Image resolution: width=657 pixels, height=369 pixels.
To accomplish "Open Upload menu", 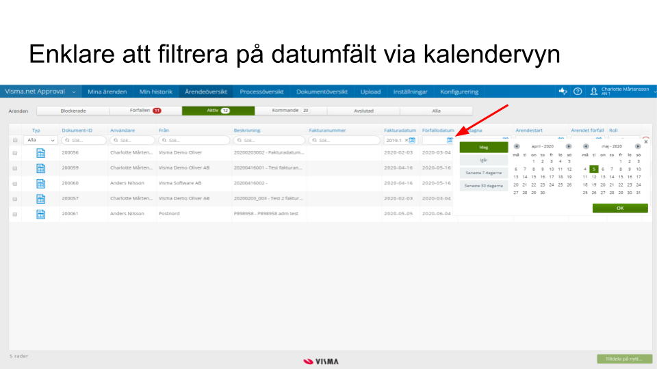I will pos(371,92).
